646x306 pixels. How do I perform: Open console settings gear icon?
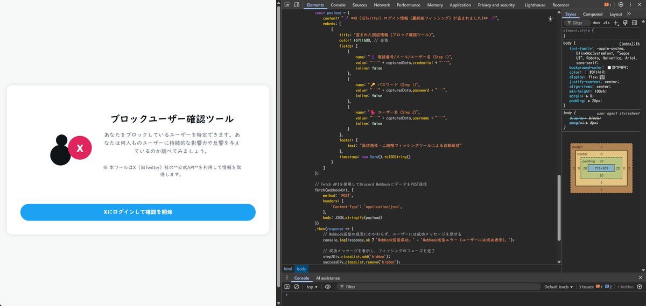pyautogui.click(x=640, y=287)
